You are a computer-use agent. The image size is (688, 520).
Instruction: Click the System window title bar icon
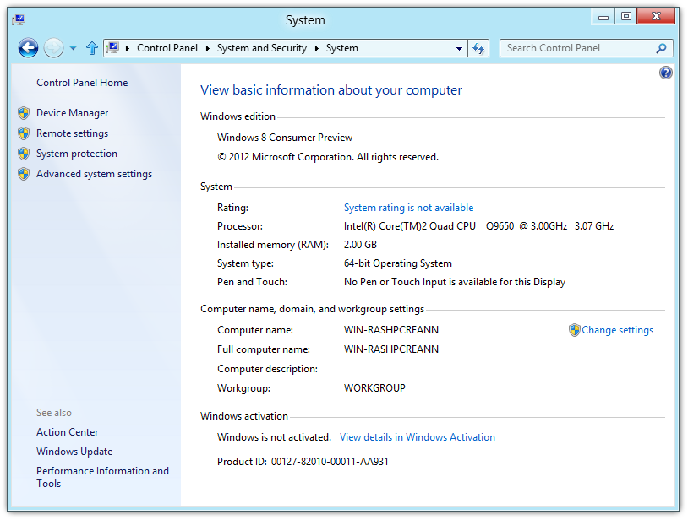pyautogui.click(x=19, y=19)
